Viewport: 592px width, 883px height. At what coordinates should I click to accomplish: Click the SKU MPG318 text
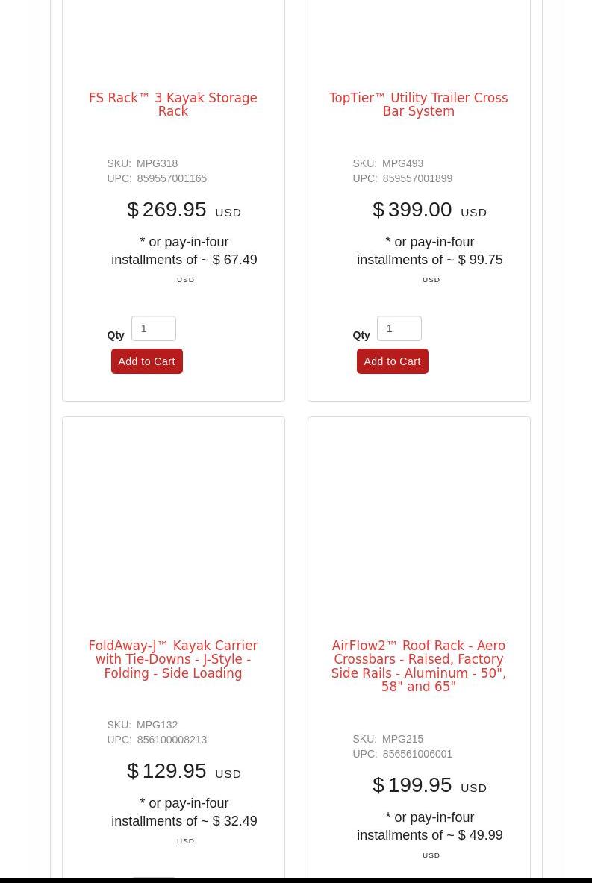(143, 163)
